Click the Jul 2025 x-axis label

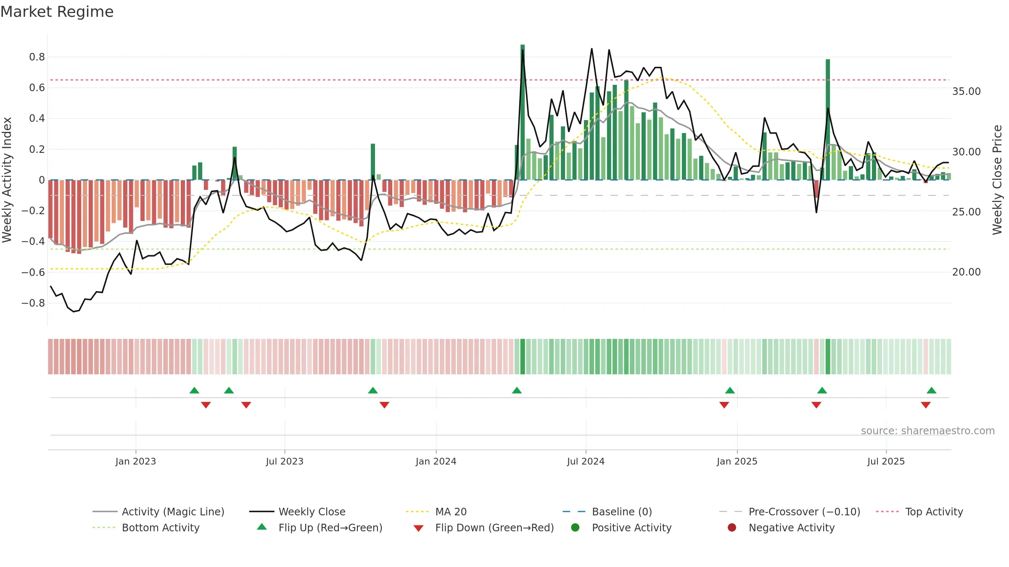pyautogui.click(x=886, y=461)
